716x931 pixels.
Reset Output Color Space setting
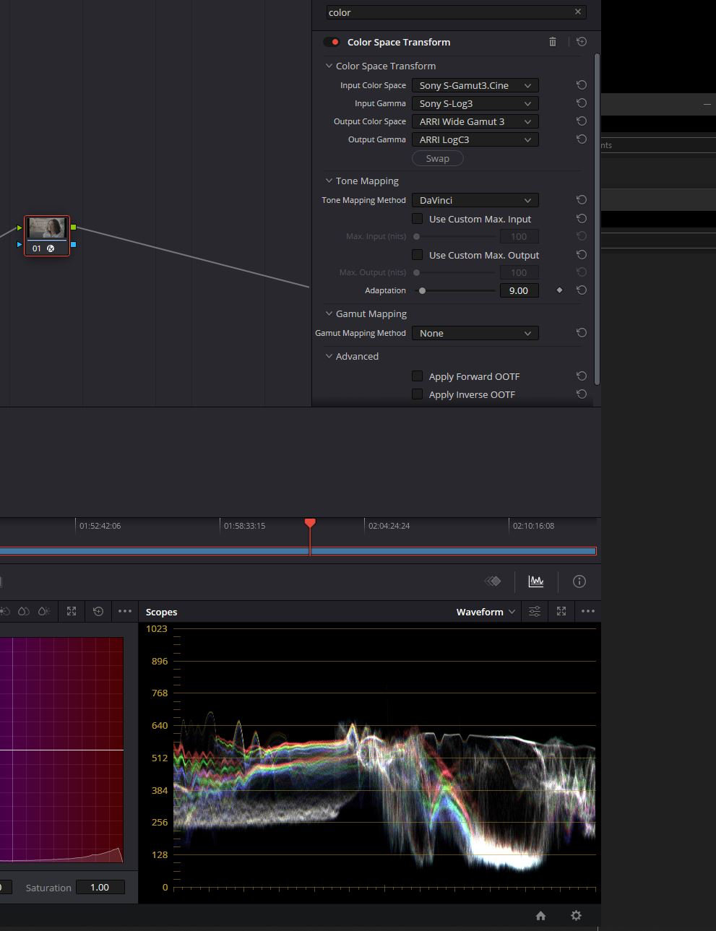point(582,121)
